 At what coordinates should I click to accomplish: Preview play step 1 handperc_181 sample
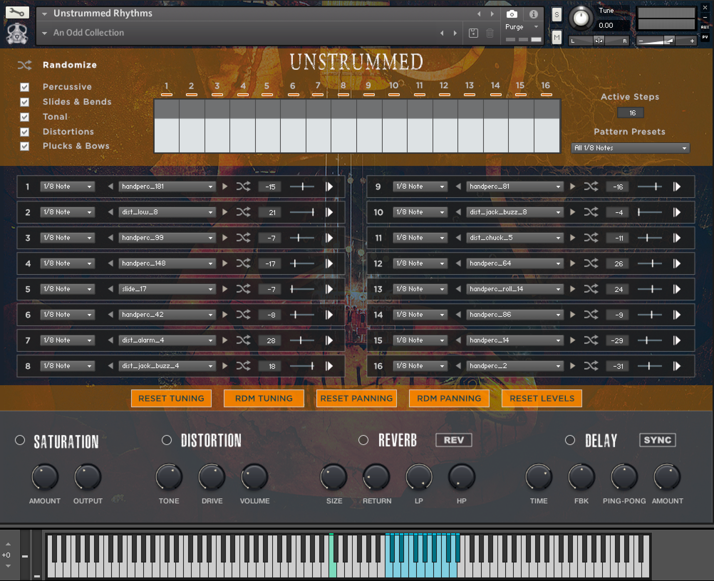(329, 187)
